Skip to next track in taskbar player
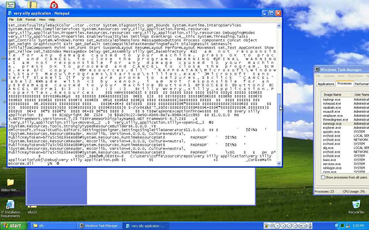The height and width of the screenshot is (230, 369). [295, 226]
